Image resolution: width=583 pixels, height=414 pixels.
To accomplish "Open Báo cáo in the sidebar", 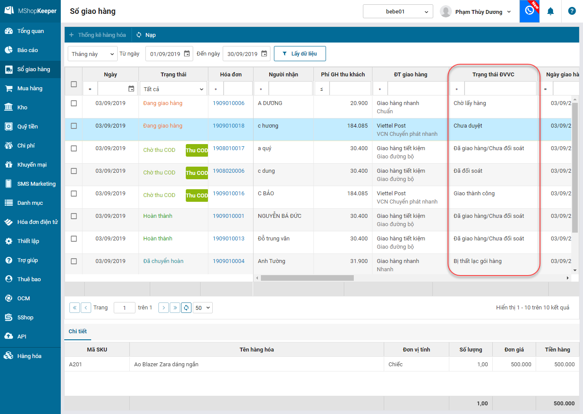I will pos(27,50).
